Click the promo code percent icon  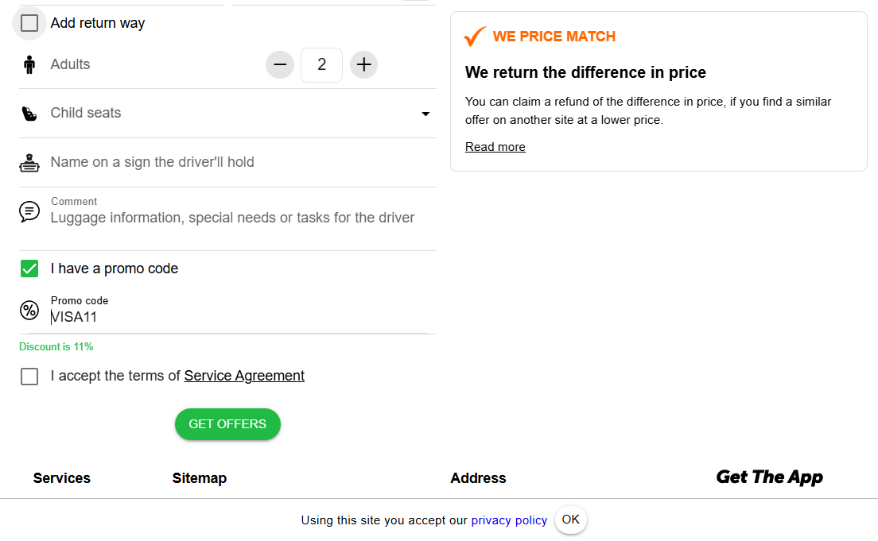(29, 311)
